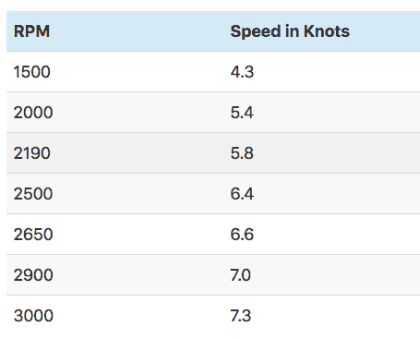Click the 7.0 speed value

click(241, 275)
